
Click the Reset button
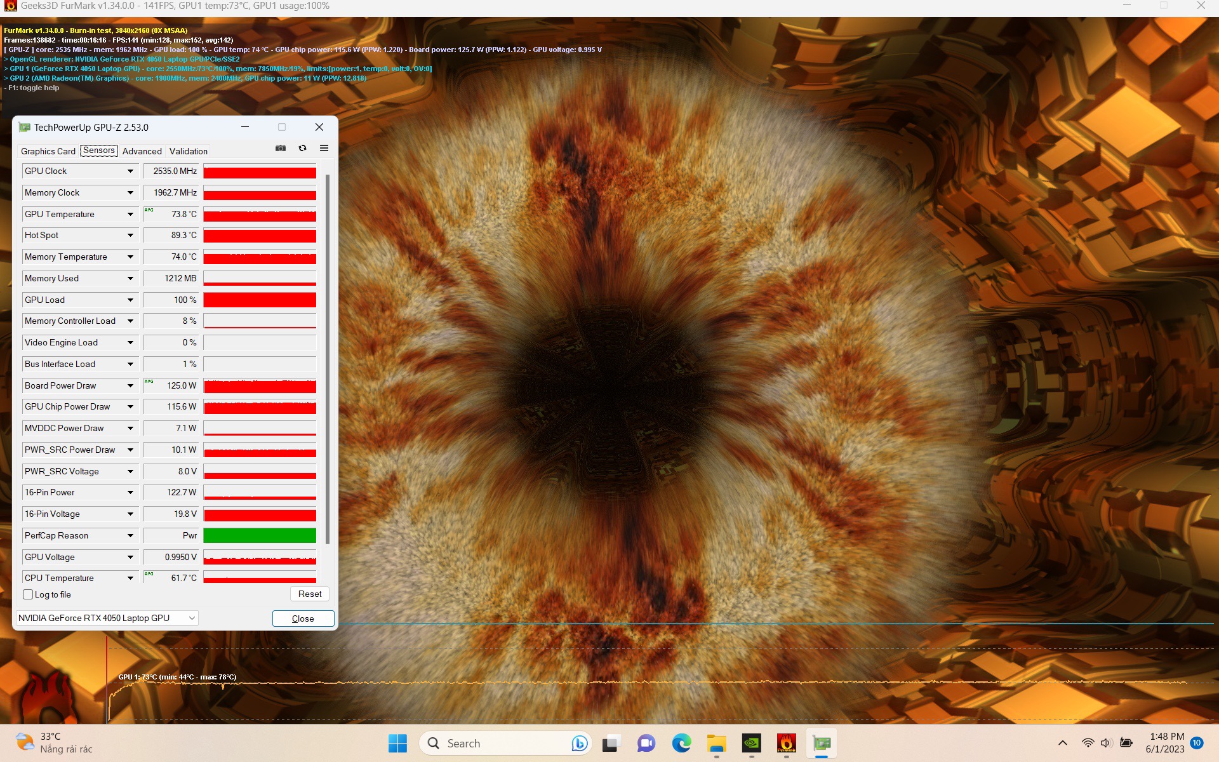click(310, 594)
